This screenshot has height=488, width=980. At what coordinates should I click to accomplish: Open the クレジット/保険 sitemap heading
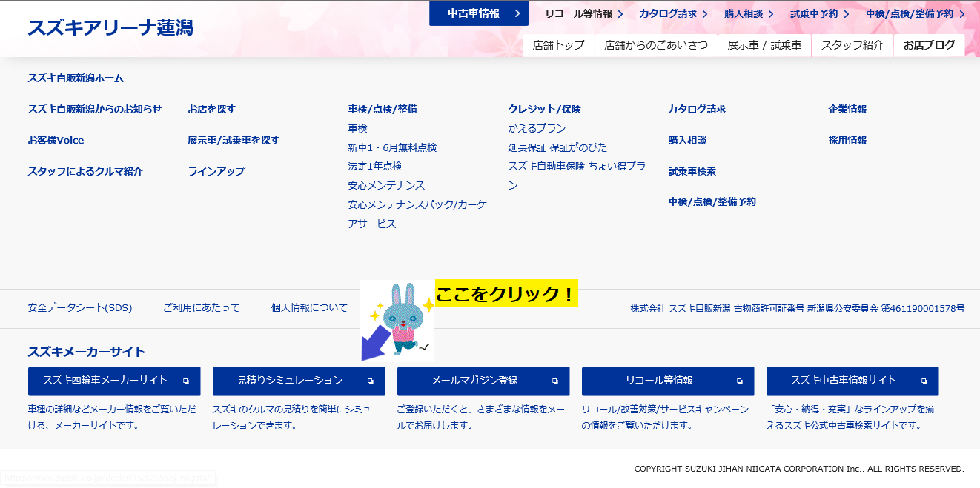click(x=545, y=109)
